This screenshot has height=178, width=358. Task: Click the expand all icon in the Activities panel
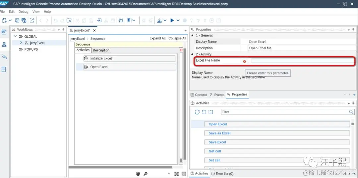[204, 112]
